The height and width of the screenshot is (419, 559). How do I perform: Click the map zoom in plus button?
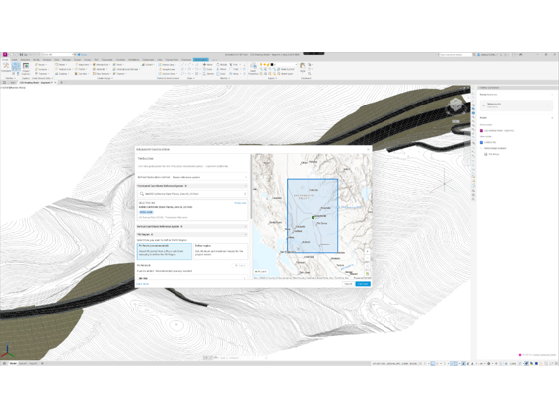(367, 251)
